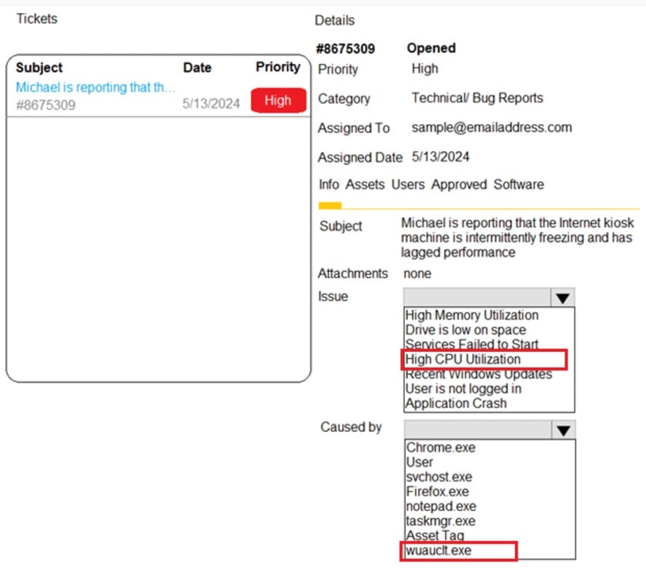The image size is (646, 573).
Task: Click the red High priority badge
Action: pyautogui.click(x=278, y=100)
